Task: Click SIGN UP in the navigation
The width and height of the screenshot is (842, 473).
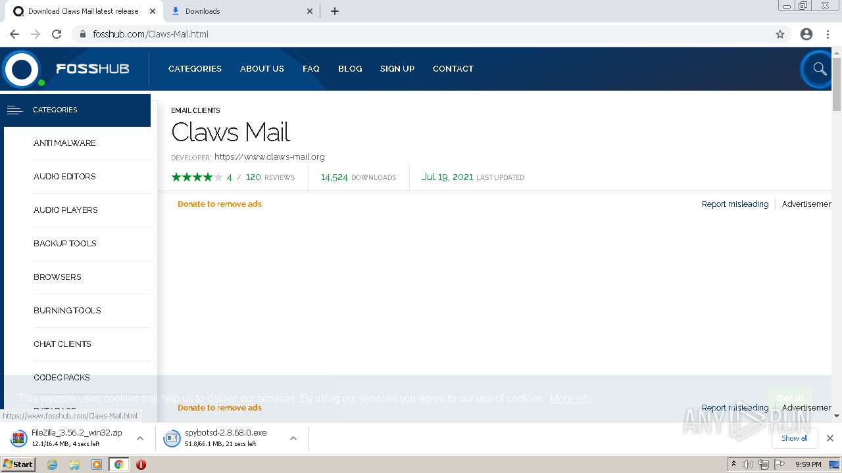Action: pyautogui.click(x=397, y=68)
